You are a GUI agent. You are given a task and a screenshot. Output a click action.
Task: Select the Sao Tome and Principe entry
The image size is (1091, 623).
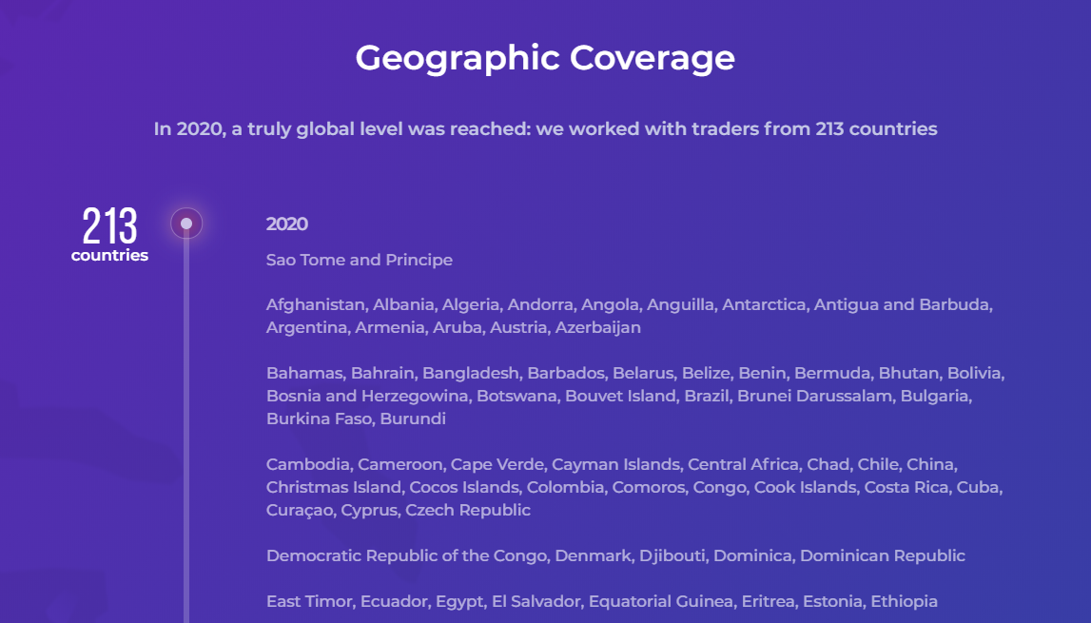click(359, 260)
